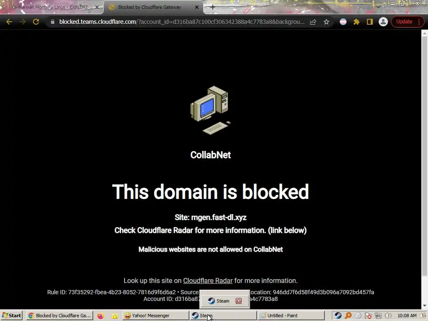Viewport: 428px width, 321px height.
Task: View site info via the lock icon
Action: (53, 22)
